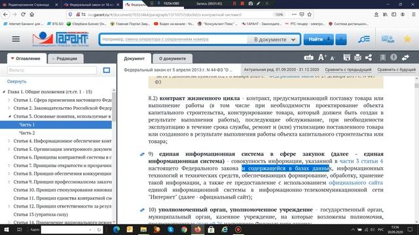Select the Документ tab

pos(134,58)
